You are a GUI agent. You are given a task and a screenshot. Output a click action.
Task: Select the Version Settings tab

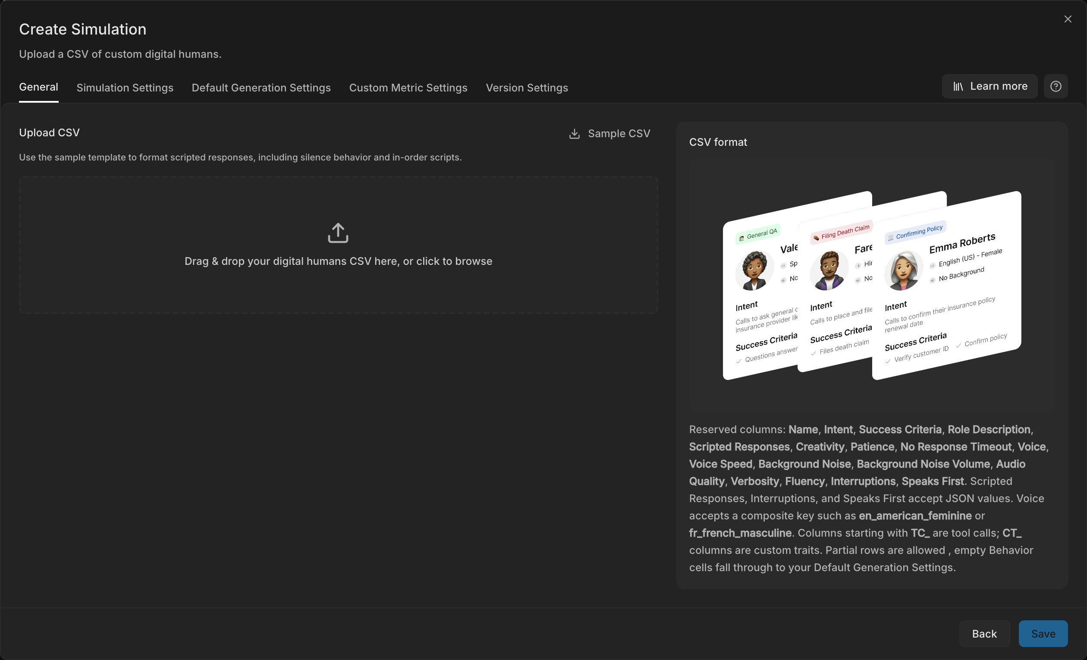pos(527,88)
